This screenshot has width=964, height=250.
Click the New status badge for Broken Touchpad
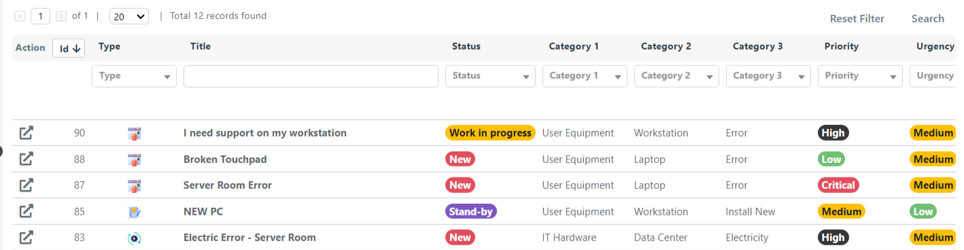[x=460, y=159]
